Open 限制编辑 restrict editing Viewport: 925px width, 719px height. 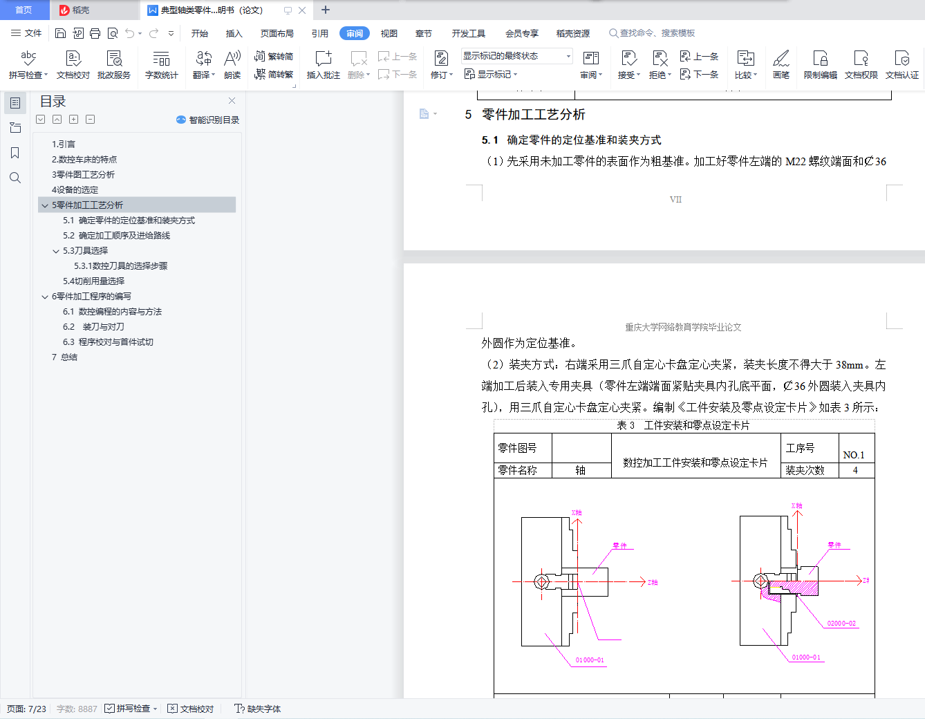[x=821, y=65]
